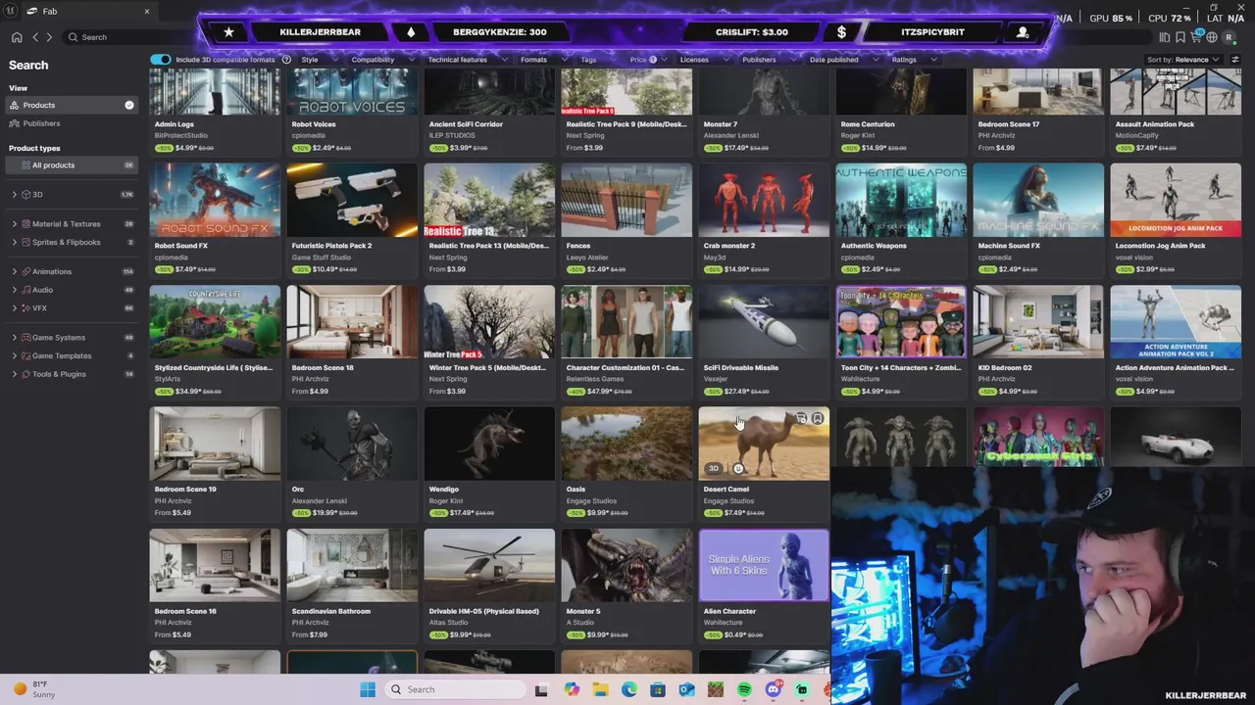Image resolution: width=1255 pixels, height=705 pixels.
Task: Add Desert Camel to cart icon
Action: point(801,419)
